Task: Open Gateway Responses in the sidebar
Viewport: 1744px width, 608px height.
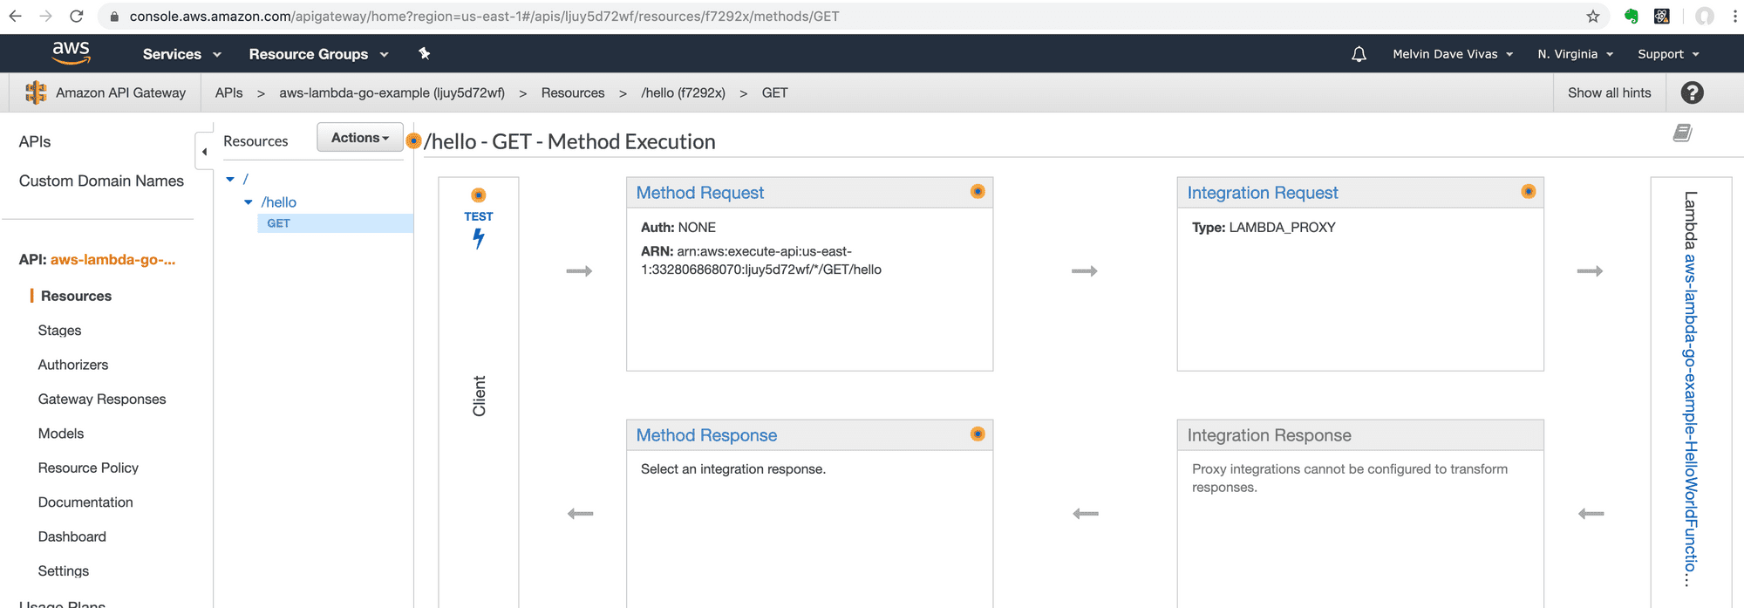Action: point(102,399)
